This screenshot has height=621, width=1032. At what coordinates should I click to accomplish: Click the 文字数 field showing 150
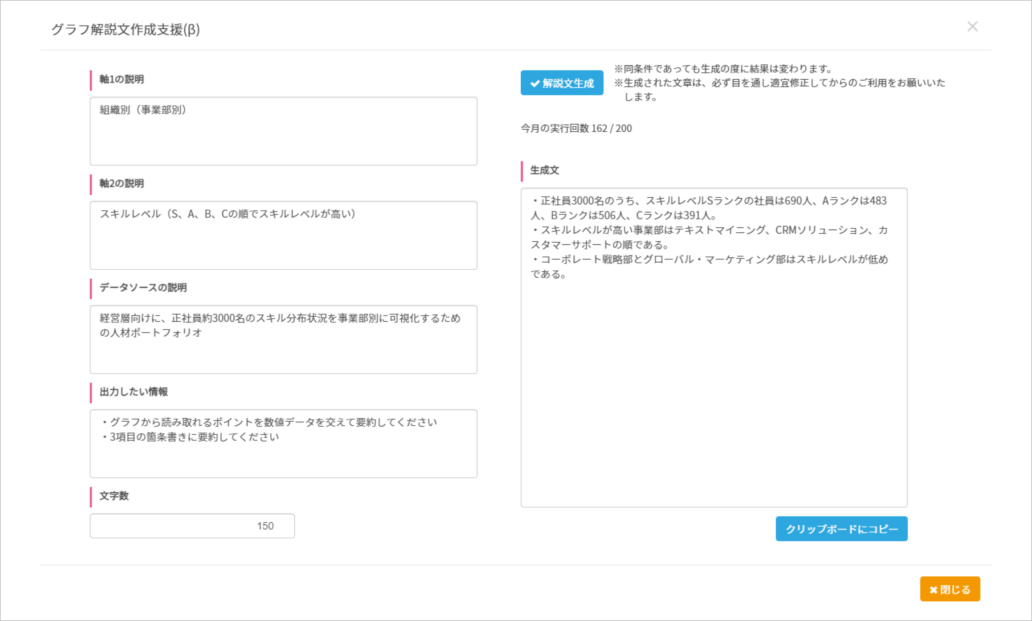coord(192,525)
